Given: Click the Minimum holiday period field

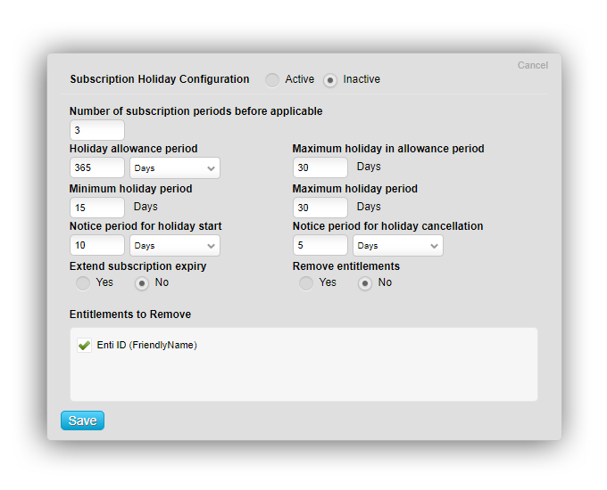Looking at the screenshot, I should click(96, 208).
